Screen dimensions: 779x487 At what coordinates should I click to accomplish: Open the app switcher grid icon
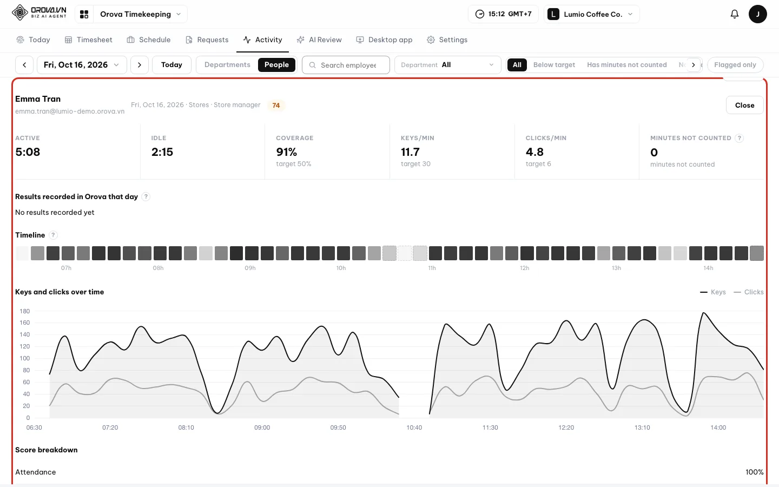click(x=84, y=14)
